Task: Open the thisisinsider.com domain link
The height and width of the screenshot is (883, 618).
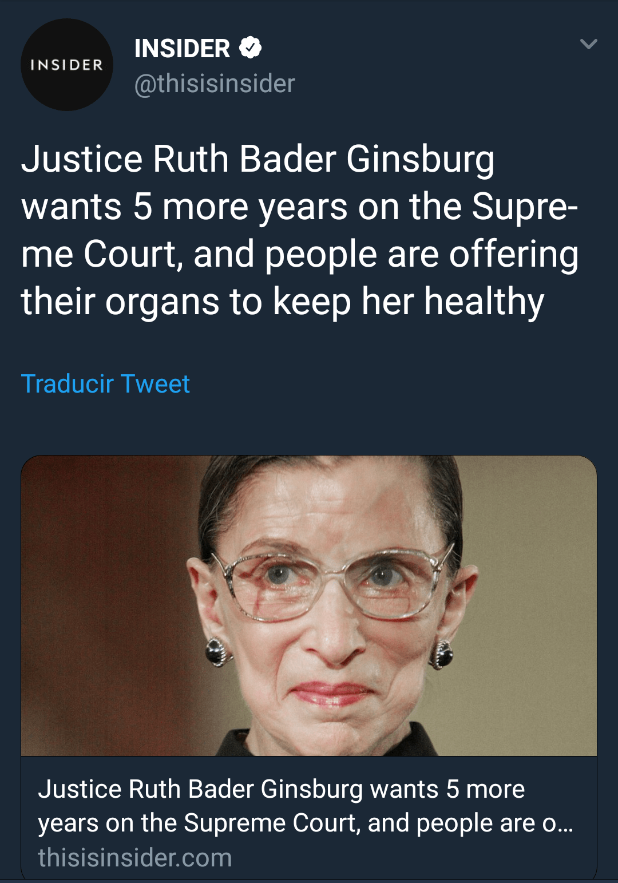Action: tap(135, 857)
